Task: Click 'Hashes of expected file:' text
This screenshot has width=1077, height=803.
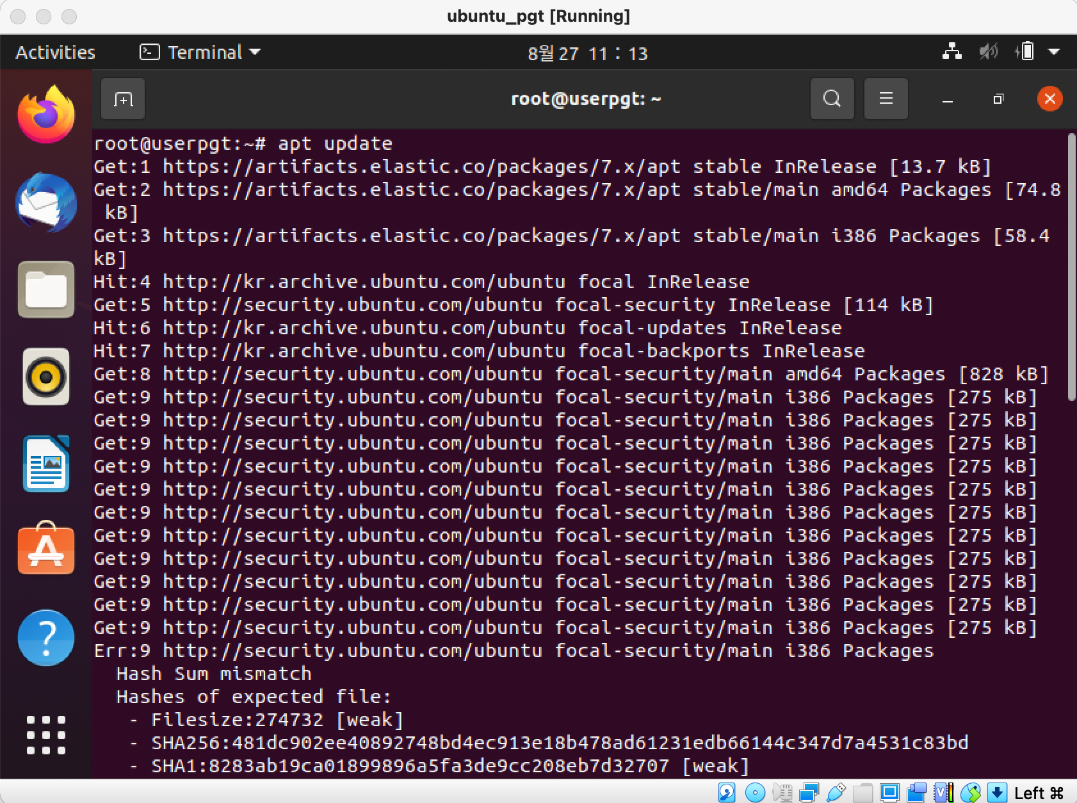Action: click(x=254, y=697)
